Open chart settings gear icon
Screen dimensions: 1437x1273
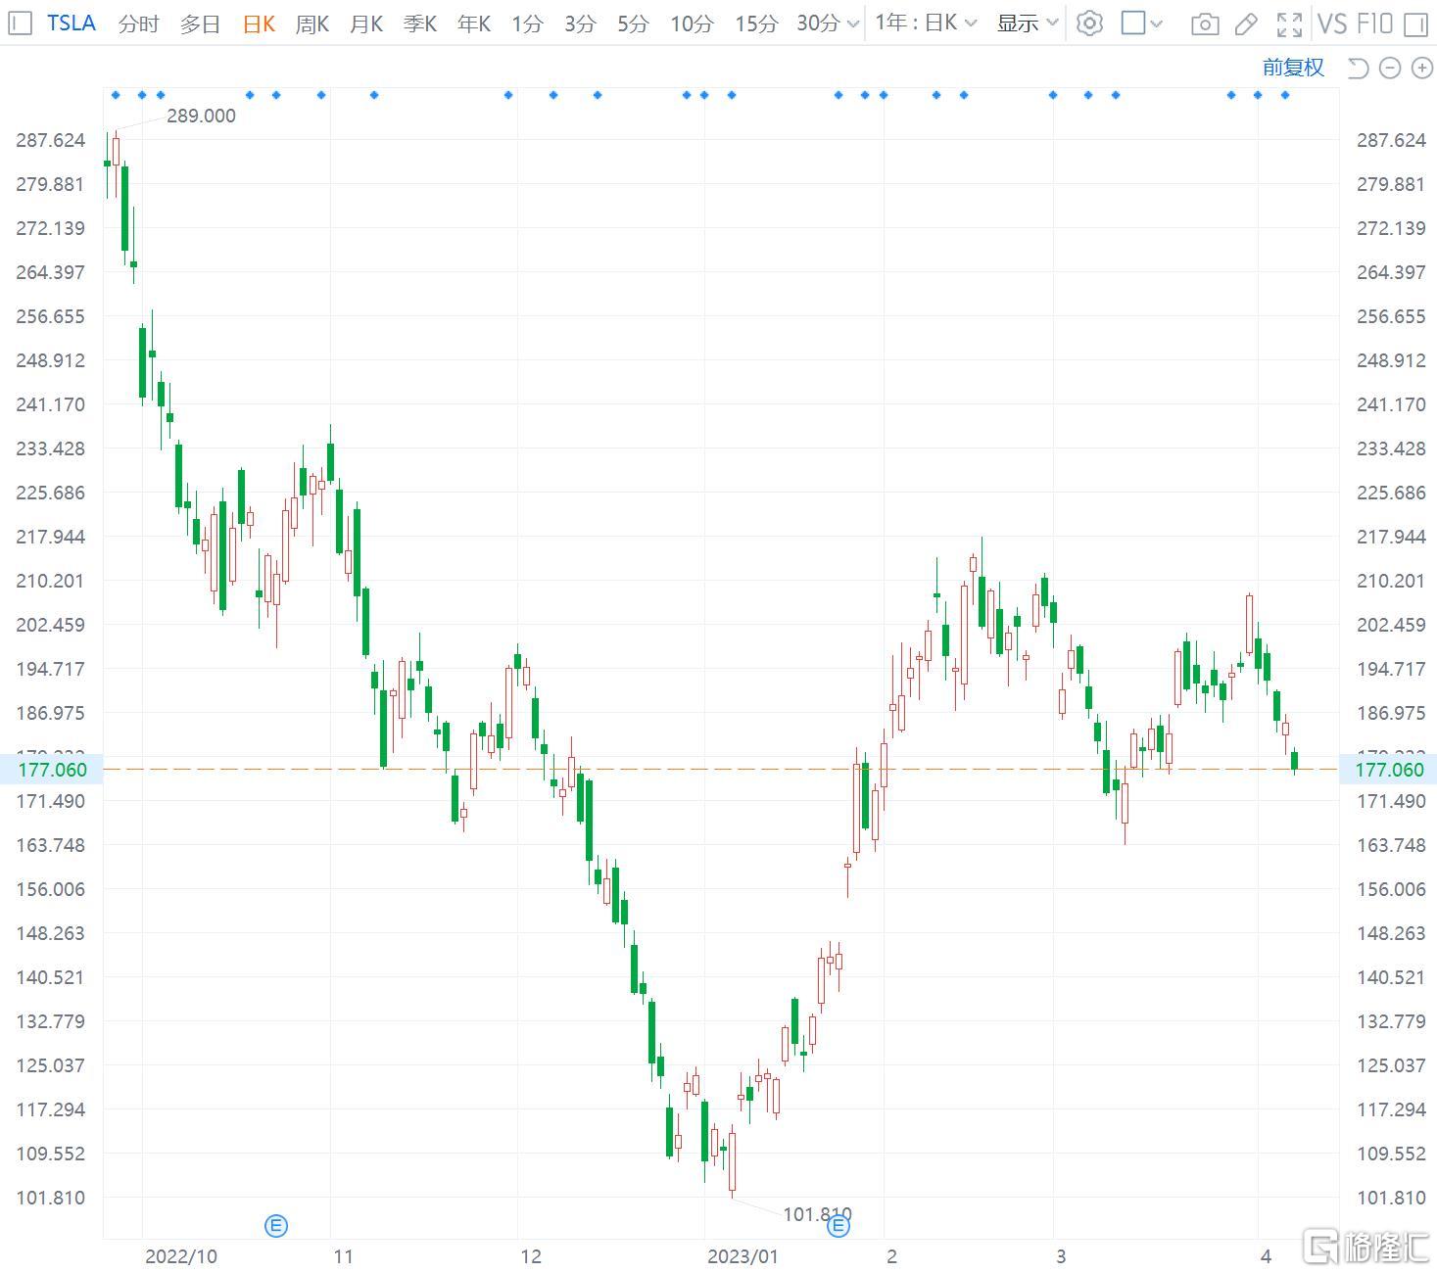pos(1089,24)
